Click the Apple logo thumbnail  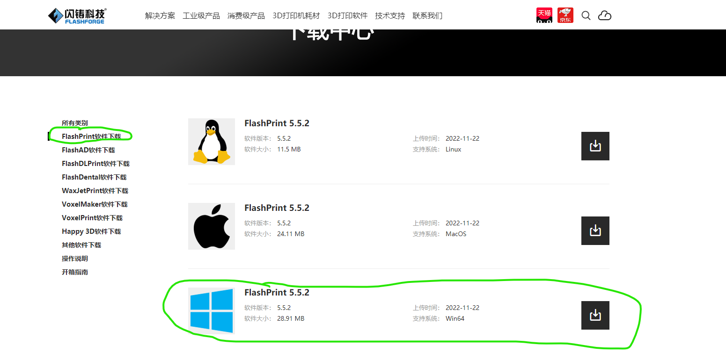pos(212,226)
